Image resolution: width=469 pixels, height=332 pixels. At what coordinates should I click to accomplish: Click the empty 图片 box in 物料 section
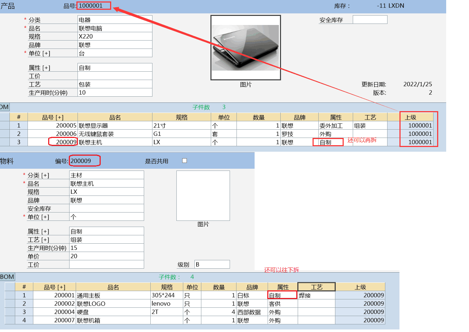[203, 196]
